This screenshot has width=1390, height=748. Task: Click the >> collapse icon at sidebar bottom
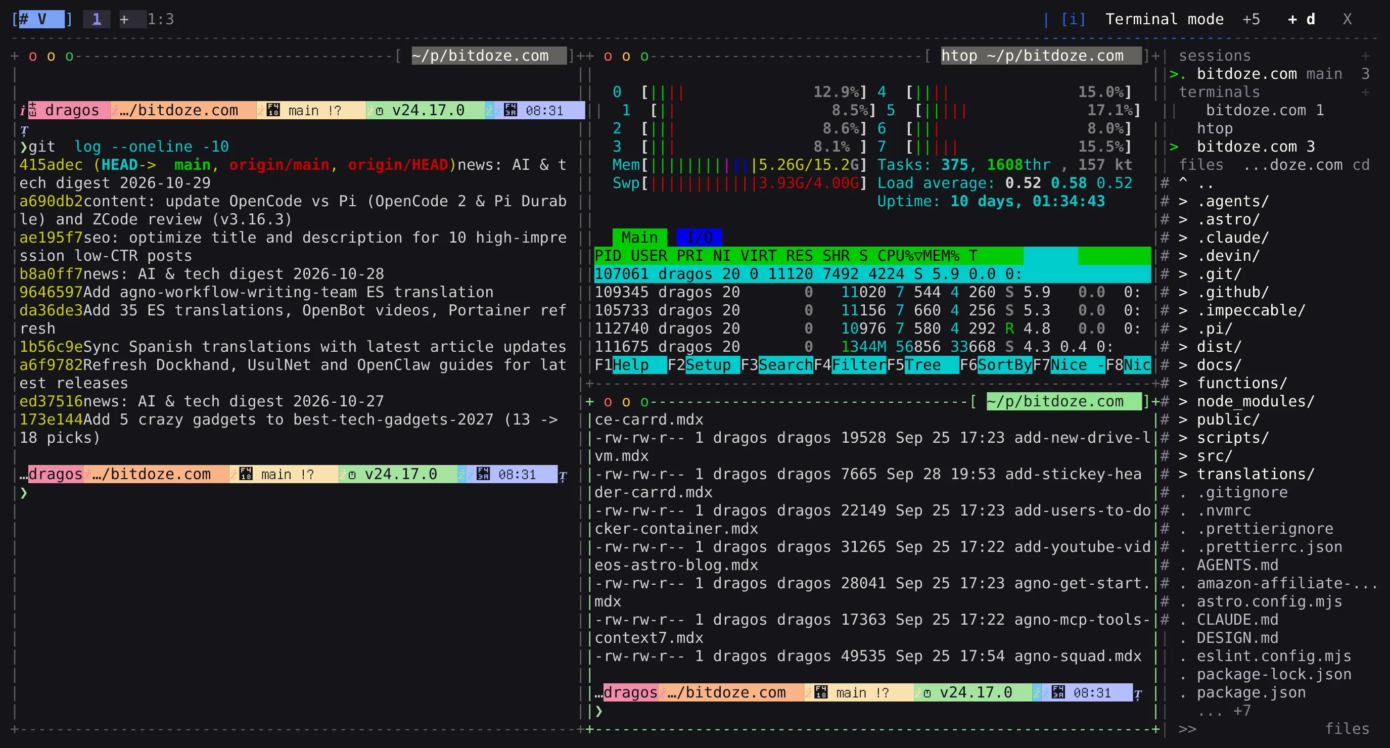point(1187,729)
